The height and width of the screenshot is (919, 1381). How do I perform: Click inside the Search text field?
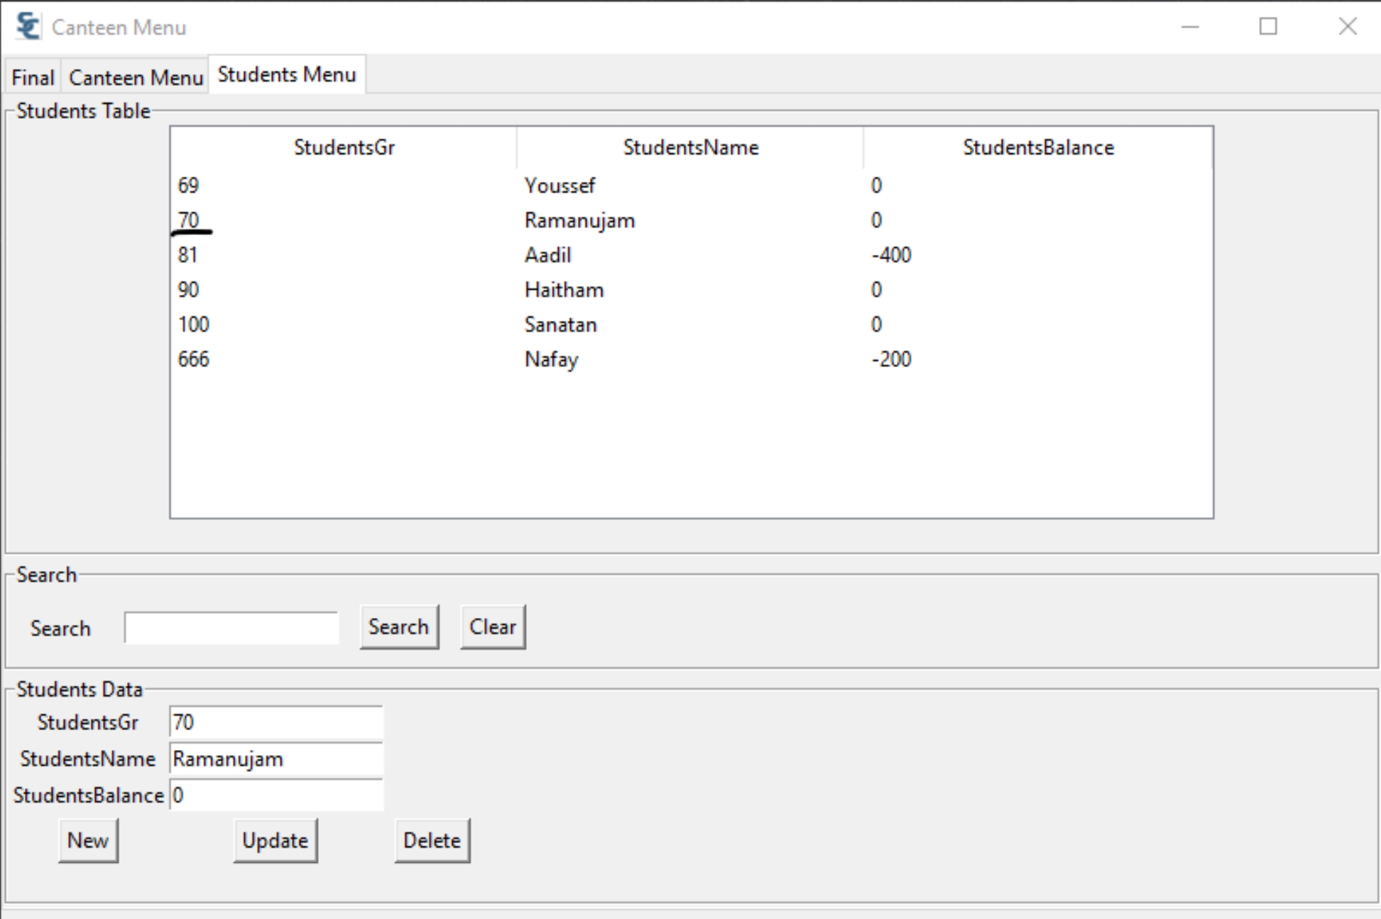230,628
